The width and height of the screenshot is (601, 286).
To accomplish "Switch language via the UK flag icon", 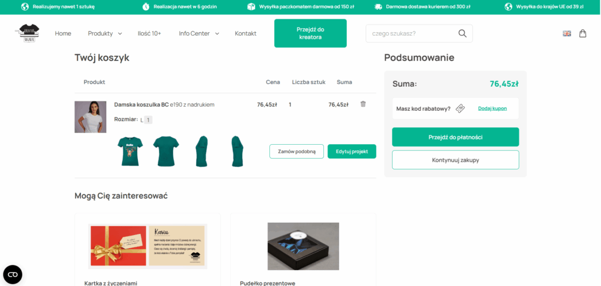I will coord(567,33).
